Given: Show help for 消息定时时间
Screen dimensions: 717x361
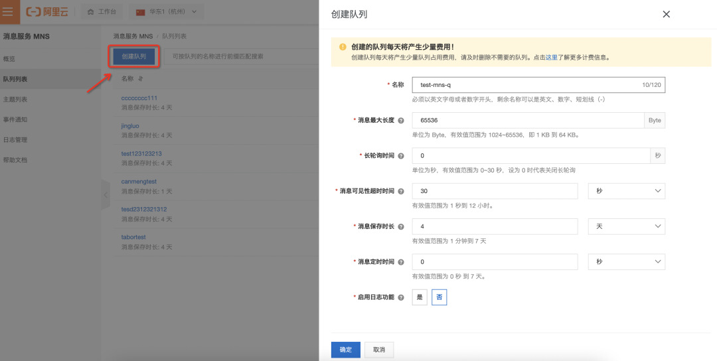Looking at the screenshot, I should point(401,262).
